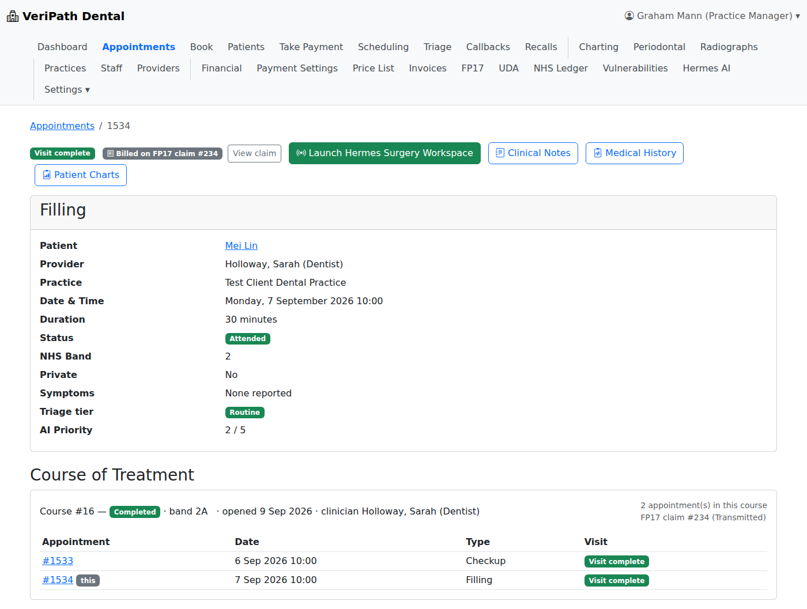This screenshot has height=609, width=807.
Task: Switch to Charting section
Action: tap(599, 47)
